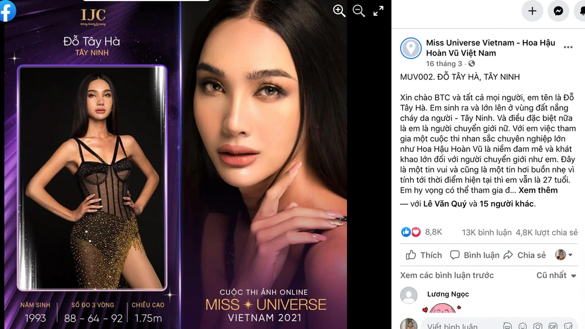
Task: Zoom out of the photo
Action: (359, 11)
